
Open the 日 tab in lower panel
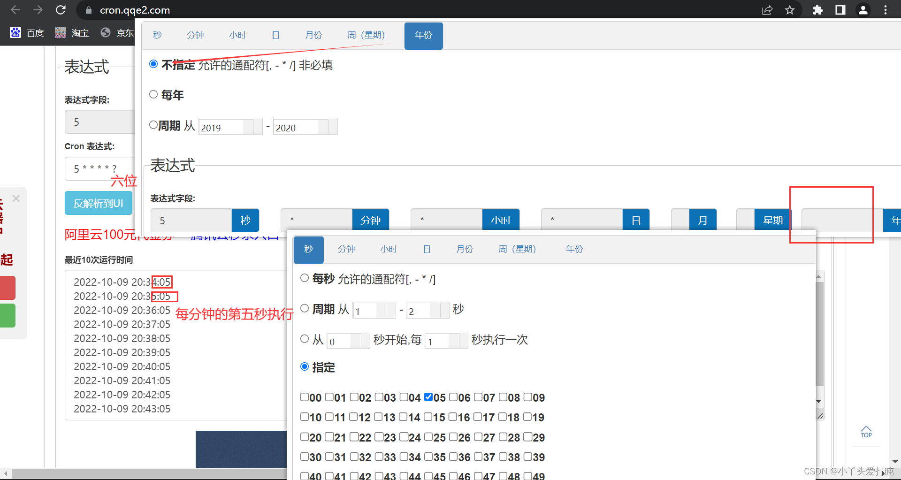[x=427, y=250]
